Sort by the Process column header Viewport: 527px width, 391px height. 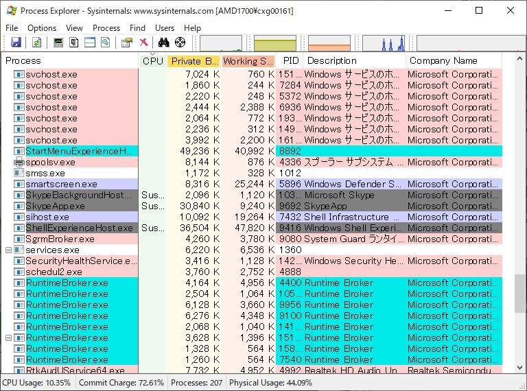click(70, 60)
